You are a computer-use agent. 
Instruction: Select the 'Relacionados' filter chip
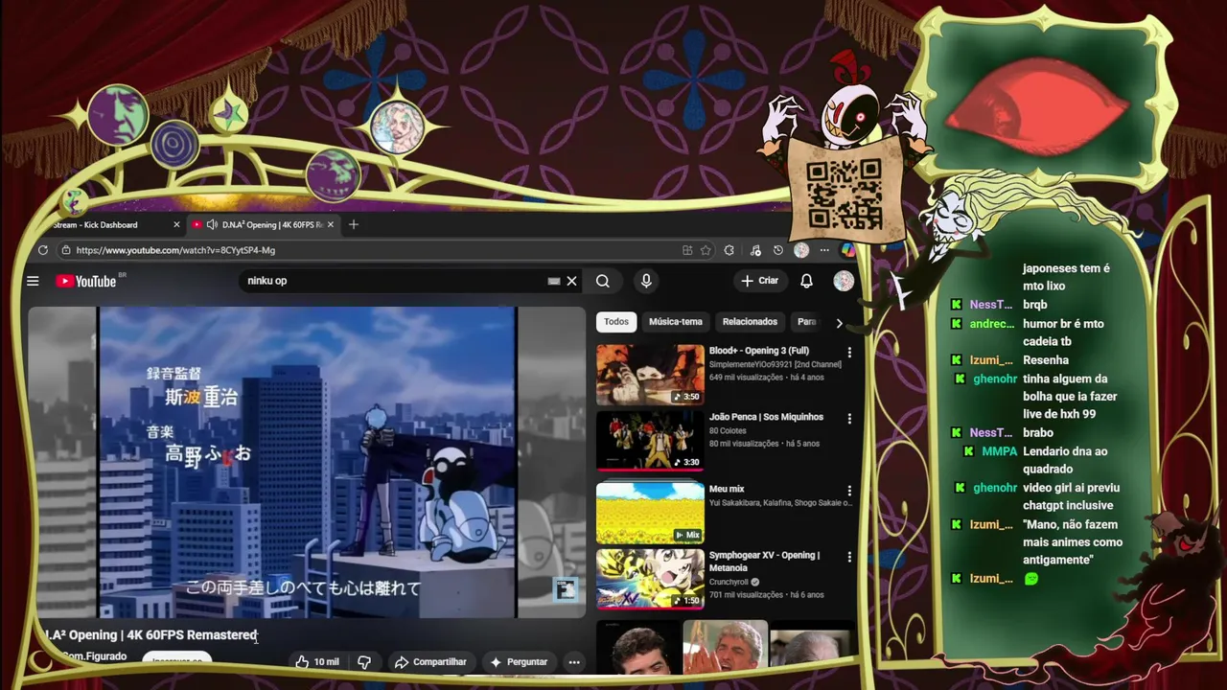pos(750,322)
